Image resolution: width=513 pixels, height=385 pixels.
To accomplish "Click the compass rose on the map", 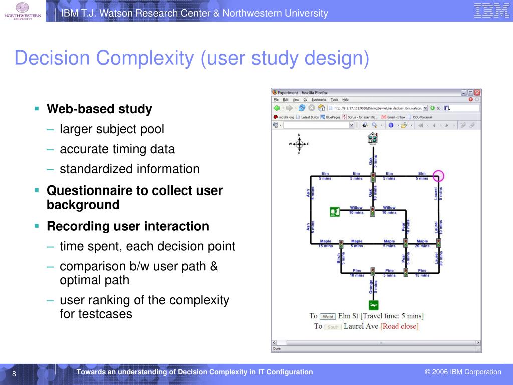I will (x=299, y=144).
